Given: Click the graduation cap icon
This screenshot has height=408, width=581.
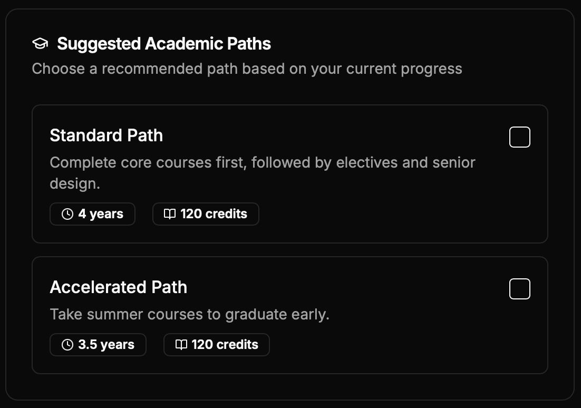Looking at the screenshot, I should click(40, 44).
